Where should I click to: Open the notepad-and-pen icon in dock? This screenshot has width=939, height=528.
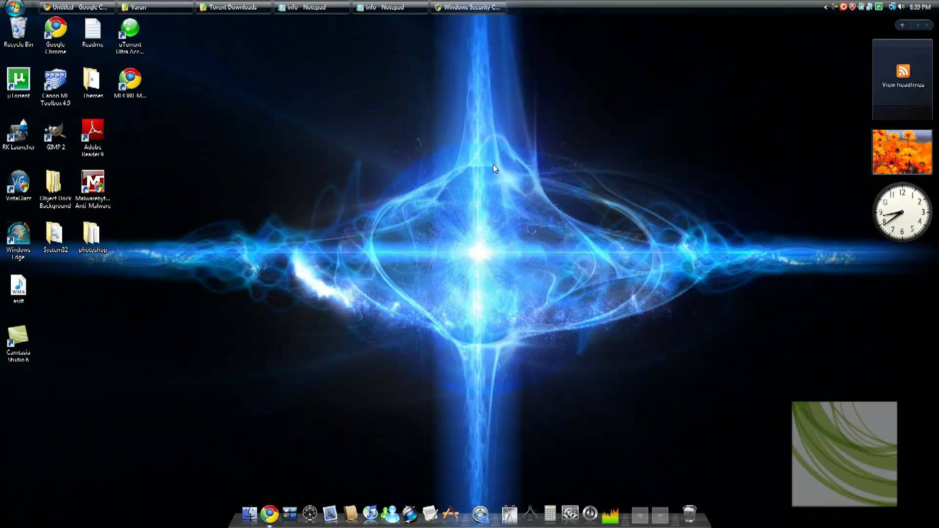[430, 514]
